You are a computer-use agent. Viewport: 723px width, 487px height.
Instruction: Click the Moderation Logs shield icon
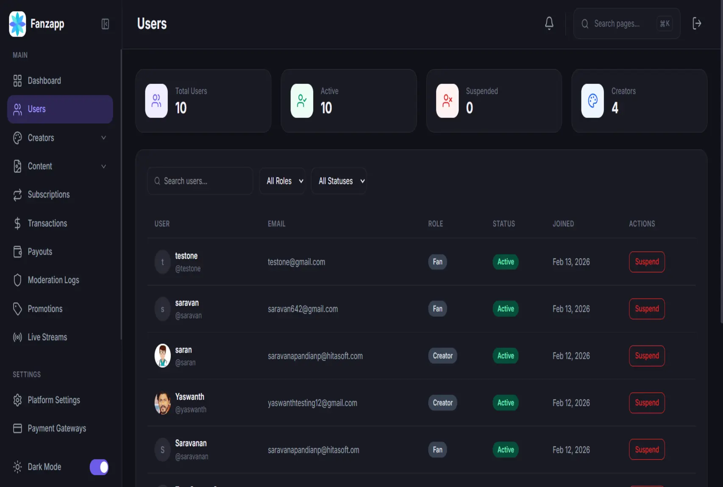[x=17, y=280]
